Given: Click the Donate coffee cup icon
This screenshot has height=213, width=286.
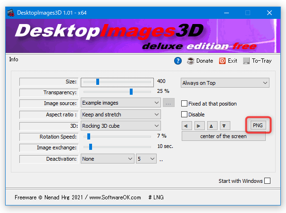Looking at the screenshot, I should tap(191, 61).
